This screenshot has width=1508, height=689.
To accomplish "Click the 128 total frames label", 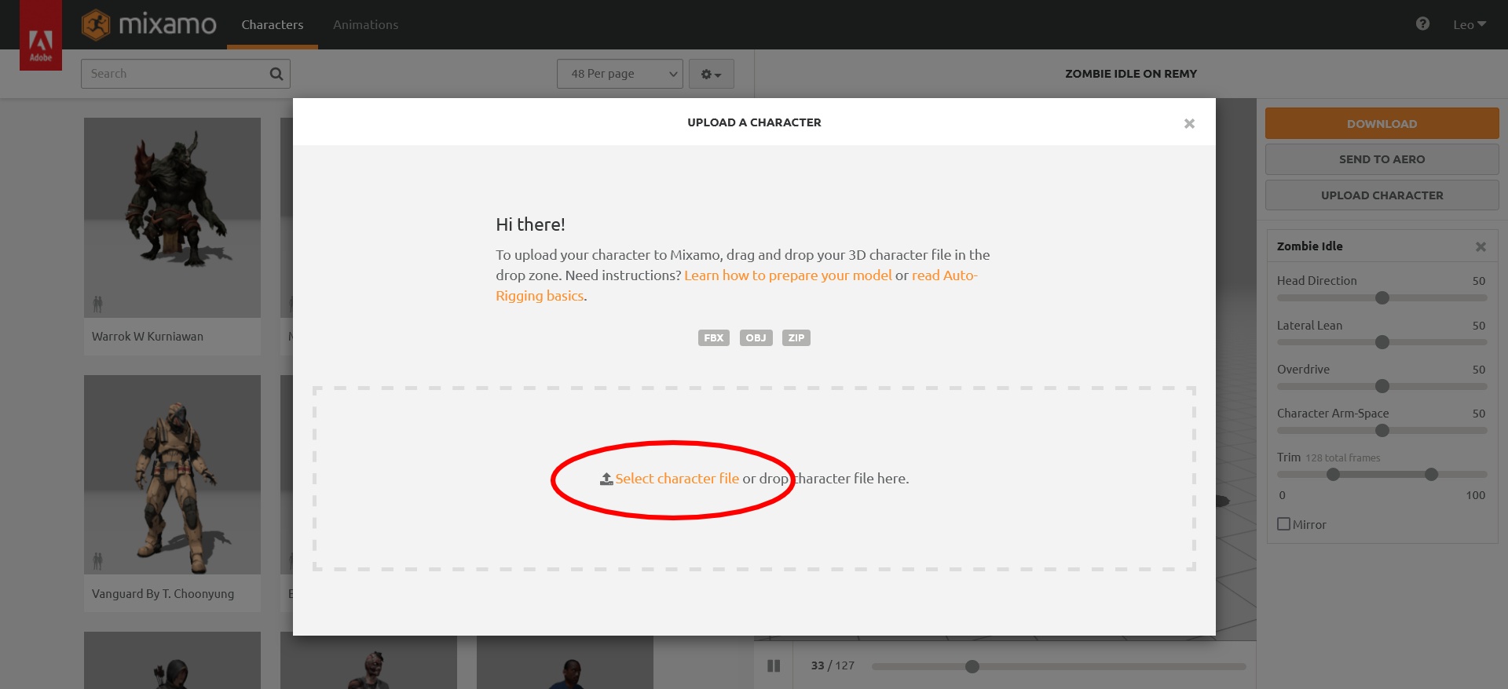I will point(1342,458).
